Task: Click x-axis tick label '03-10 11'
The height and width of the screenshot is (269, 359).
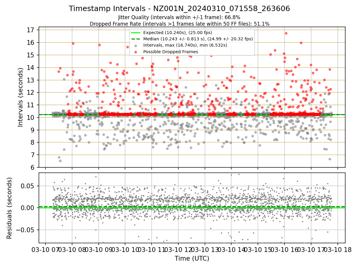Action: point(152,250)
